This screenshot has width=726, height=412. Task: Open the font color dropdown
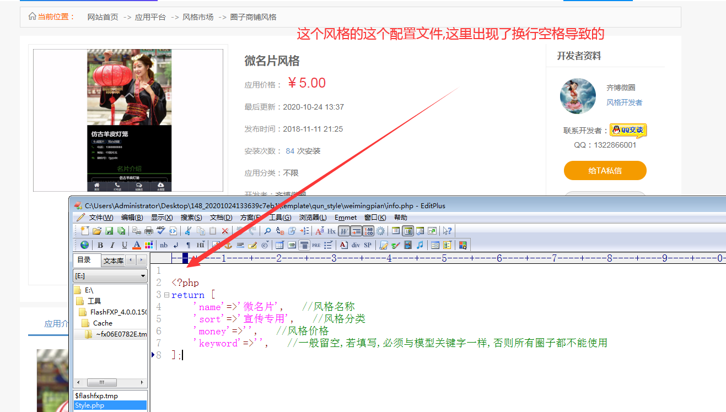click(137, 245)
